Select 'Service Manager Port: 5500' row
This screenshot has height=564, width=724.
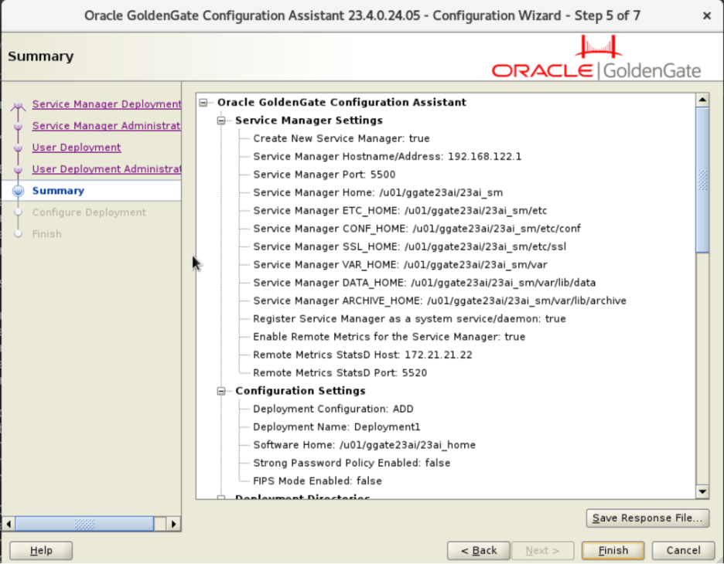tap(324, 175)
